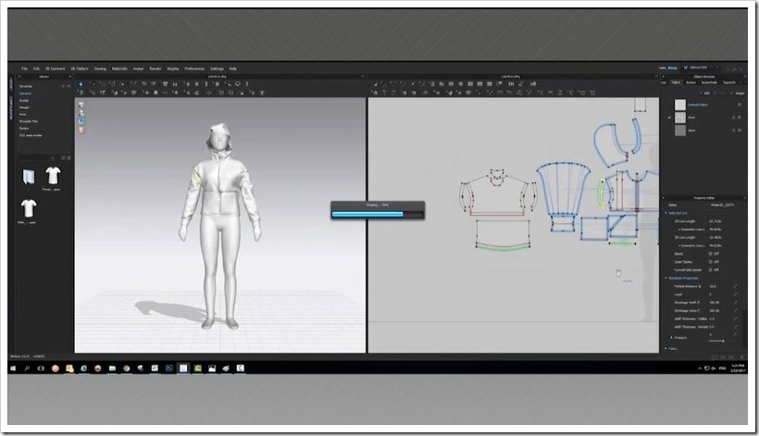This screenshot has height=436, width=759.
Task: Expand the Pressure property group
Action: coord(670,336)
